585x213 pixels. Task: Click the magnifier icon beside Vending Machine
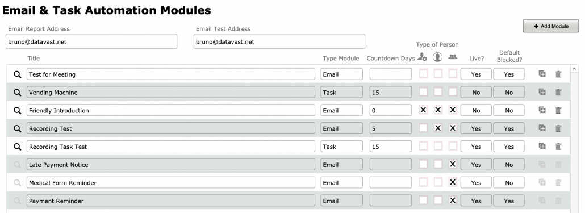(17, 93)
